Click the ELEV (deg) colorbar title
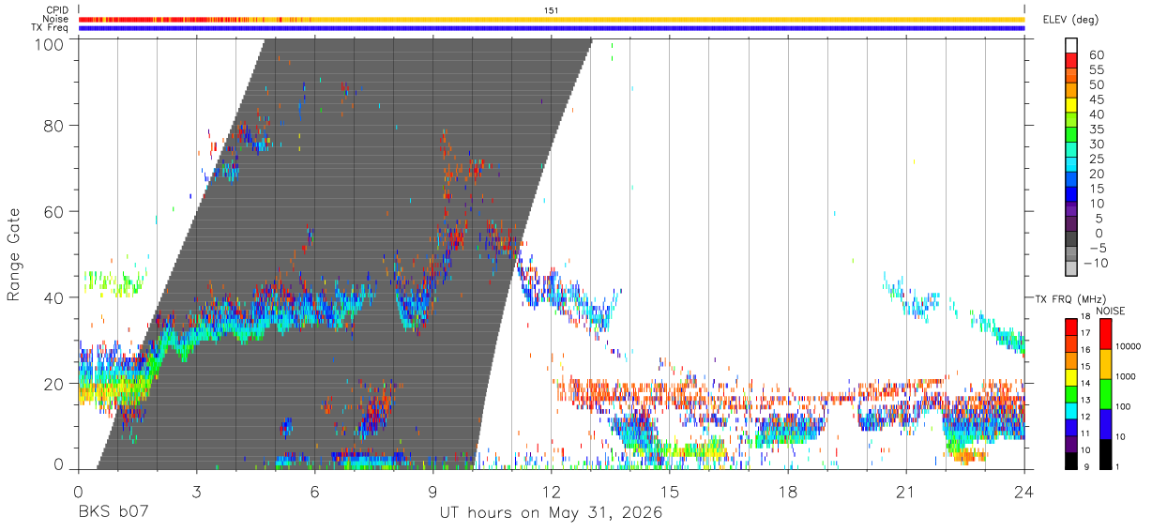Screen dimensions: 1152x532 (1072, 20)
